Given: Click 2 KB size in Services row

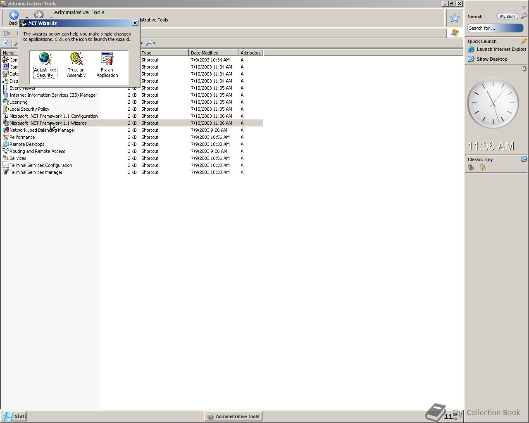Looking at the screenshot, I should coord(132,158).
